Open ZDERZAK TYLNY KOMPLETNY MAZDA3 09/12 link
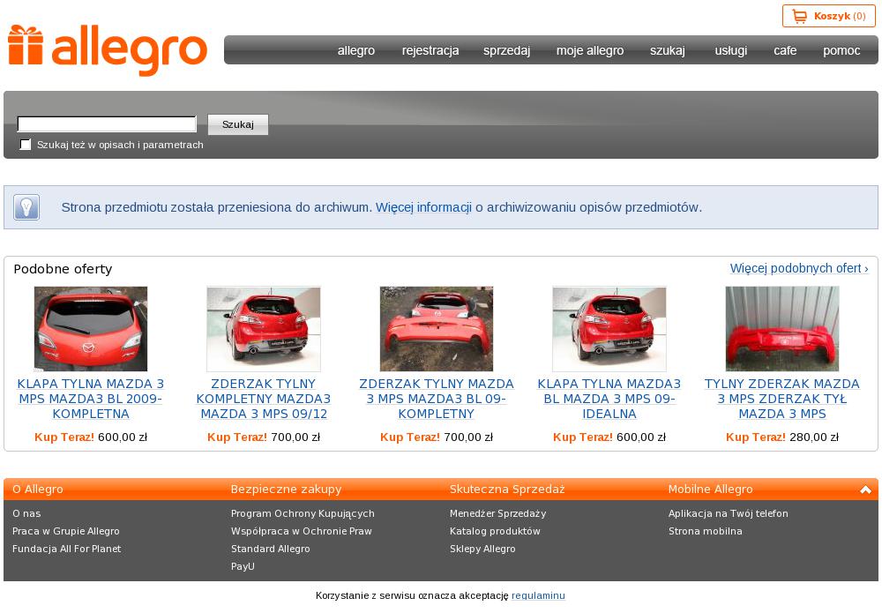882x613 pixels. [x=263, y=399]
